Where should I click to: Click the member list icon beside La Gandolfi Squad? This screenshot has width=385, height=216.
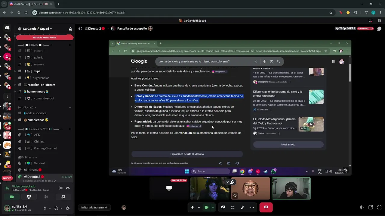pos(70,29)
